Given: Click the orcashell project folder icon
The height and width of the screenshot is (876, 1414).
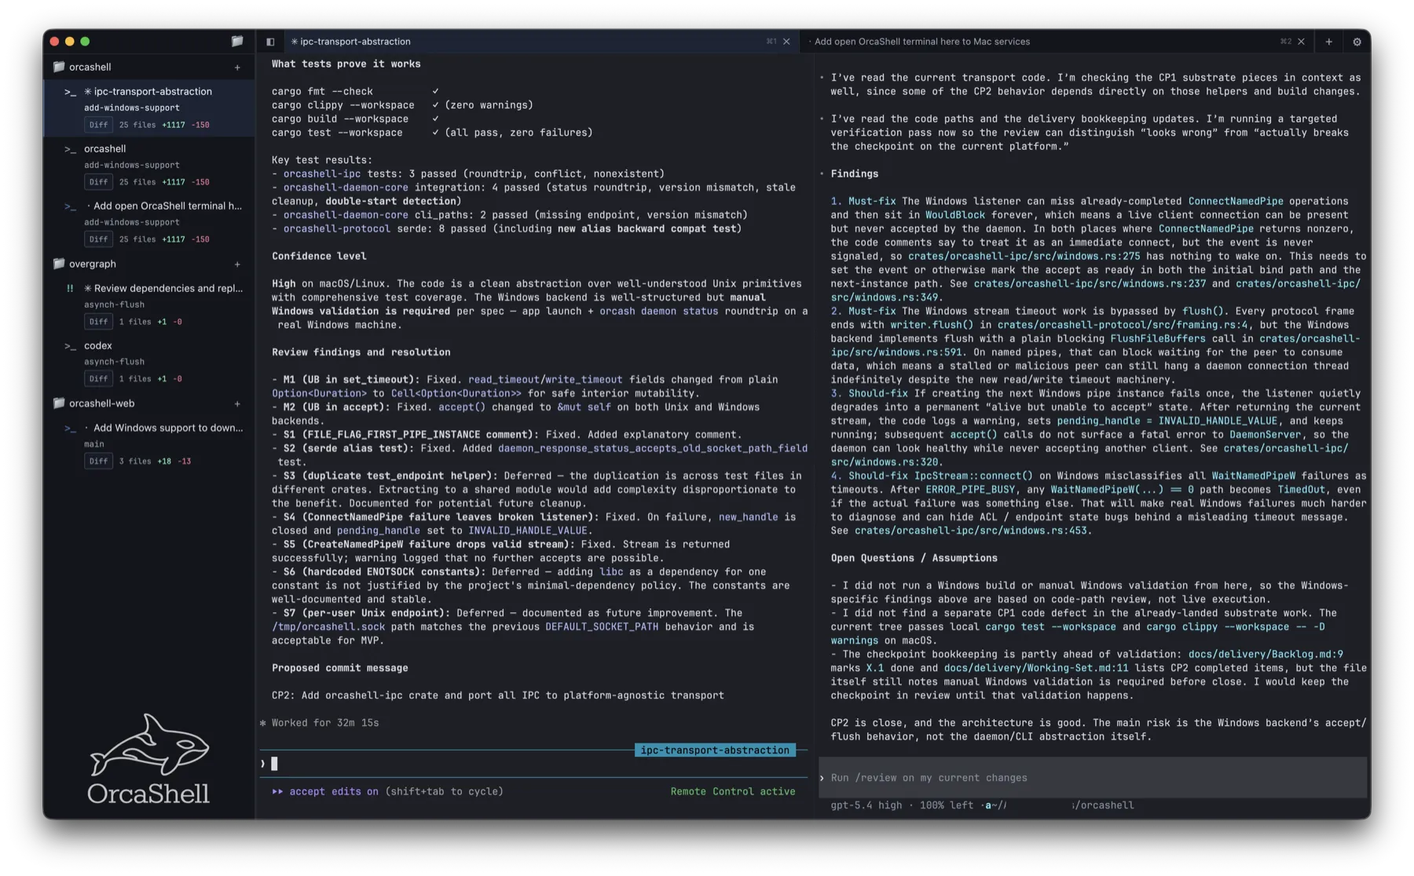Looking at the screenshot, I should point(59,67).
